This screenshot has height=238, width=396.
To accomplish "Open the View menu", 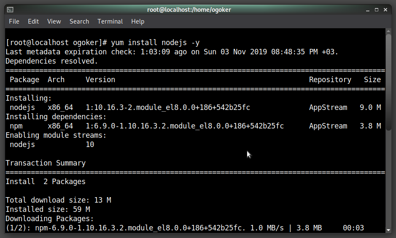I will (54, 21).
